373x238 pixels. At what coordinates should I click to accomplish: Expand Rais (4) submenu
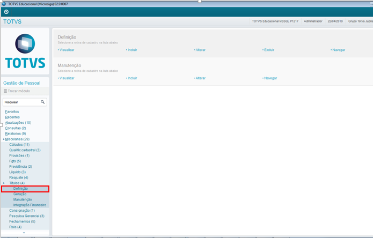tap(15, 227)
